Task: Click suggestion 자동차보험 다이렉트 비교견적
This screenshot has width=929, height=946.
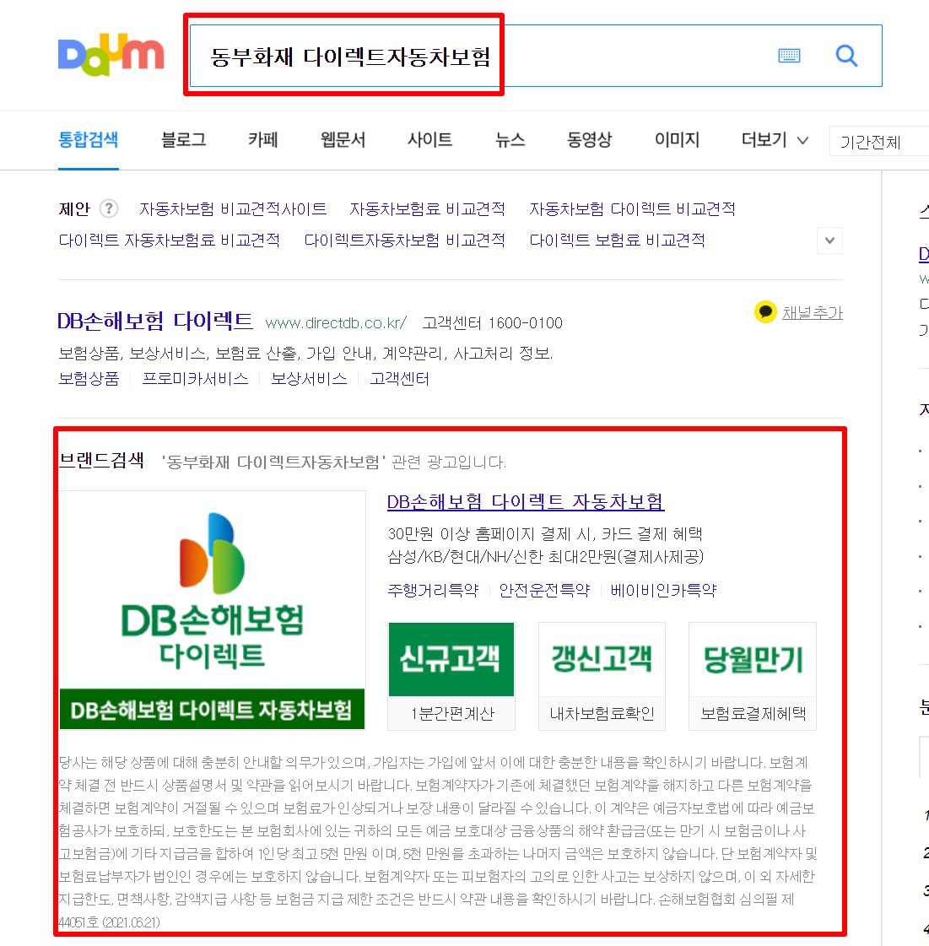Action: click(x=632, y=208)
